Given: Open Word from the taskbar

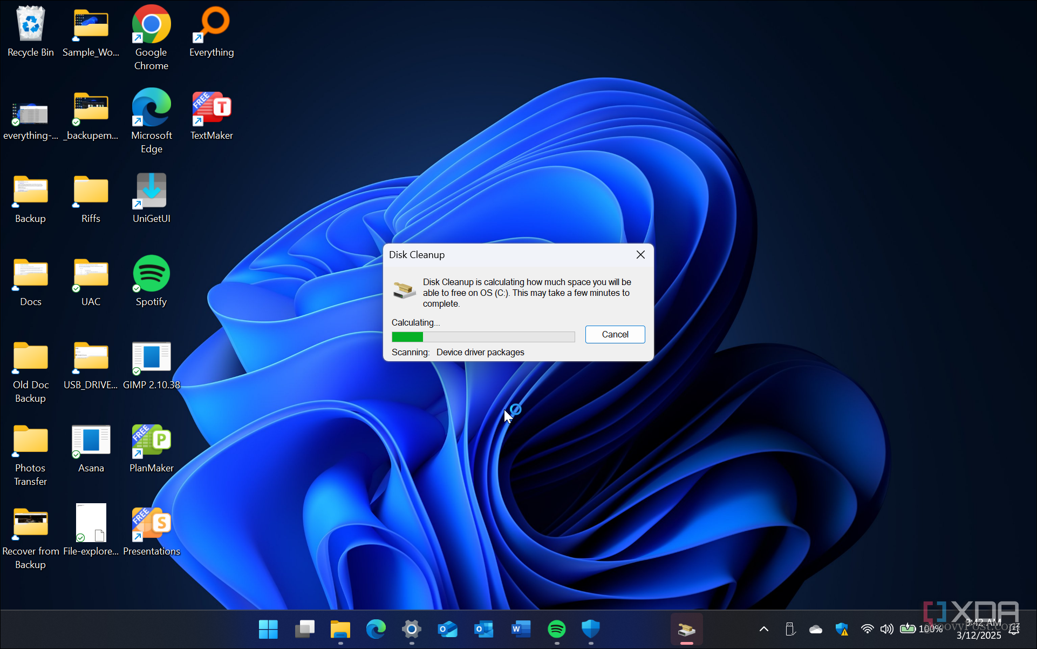Looking at the screenshot, I should (521, 629).
